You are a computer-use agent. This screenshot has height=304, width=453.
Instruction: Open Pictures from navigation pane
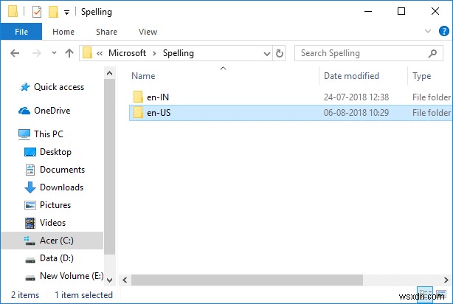[x=55, y=205]
